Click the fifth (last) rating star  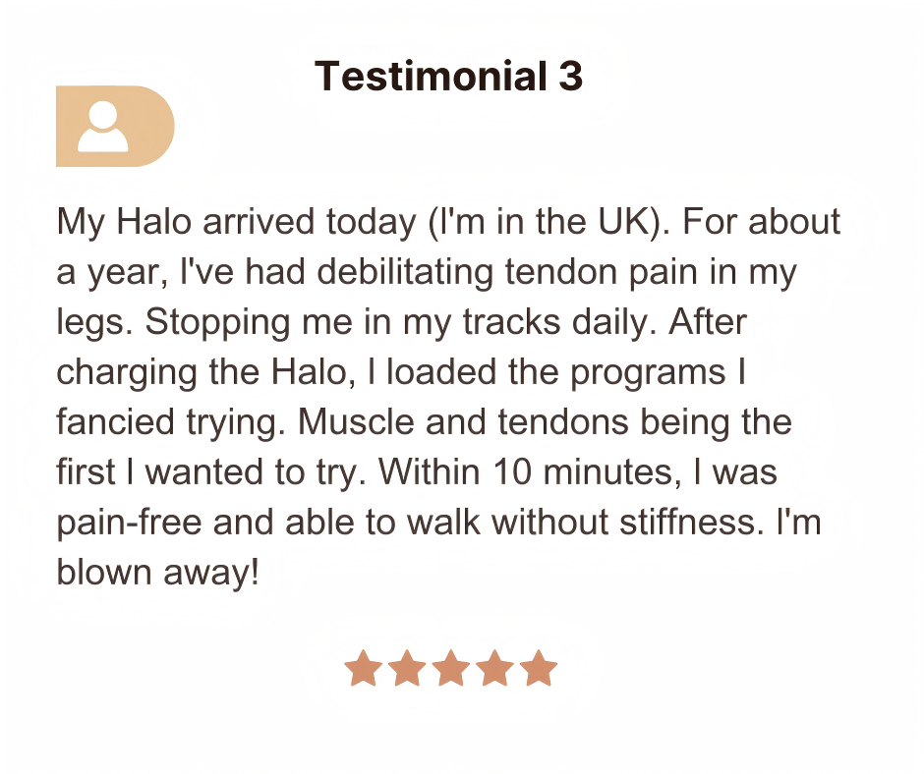click(539, 668)
